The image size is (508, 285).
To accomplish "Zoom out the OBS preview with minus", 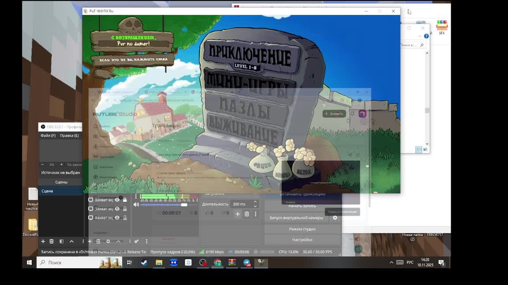I will pos(42,164).
